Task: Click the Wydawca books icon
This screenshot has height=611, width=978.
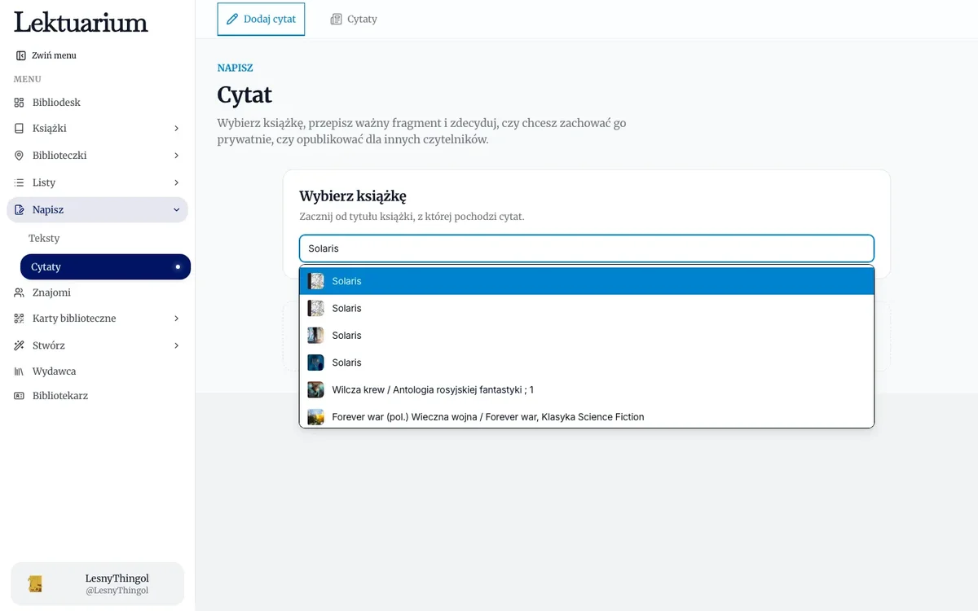Action: (20, 371)
